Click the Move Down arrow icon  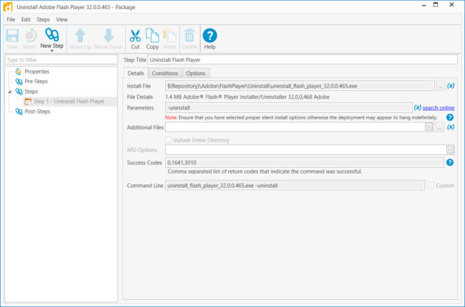[108, 36]
